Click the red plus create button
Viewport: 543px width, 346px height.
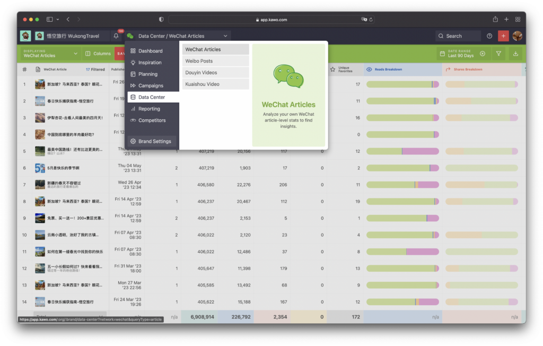click(503, 36)
